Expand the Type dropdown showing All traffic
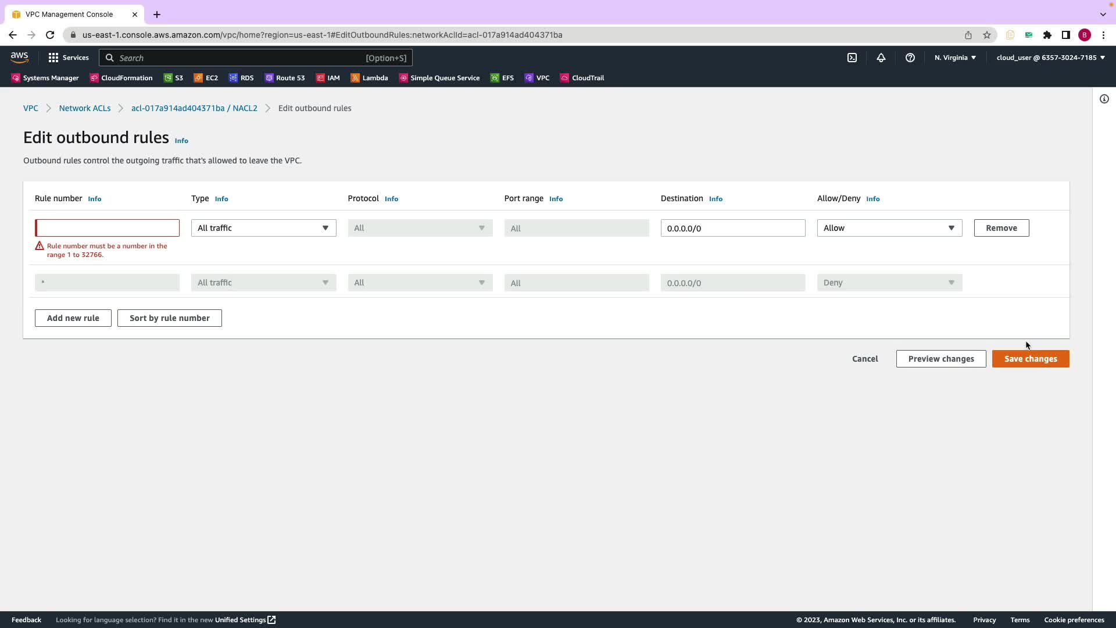Screen dimensions: 1116x628 pyautogui.click(x=263, y=228)
